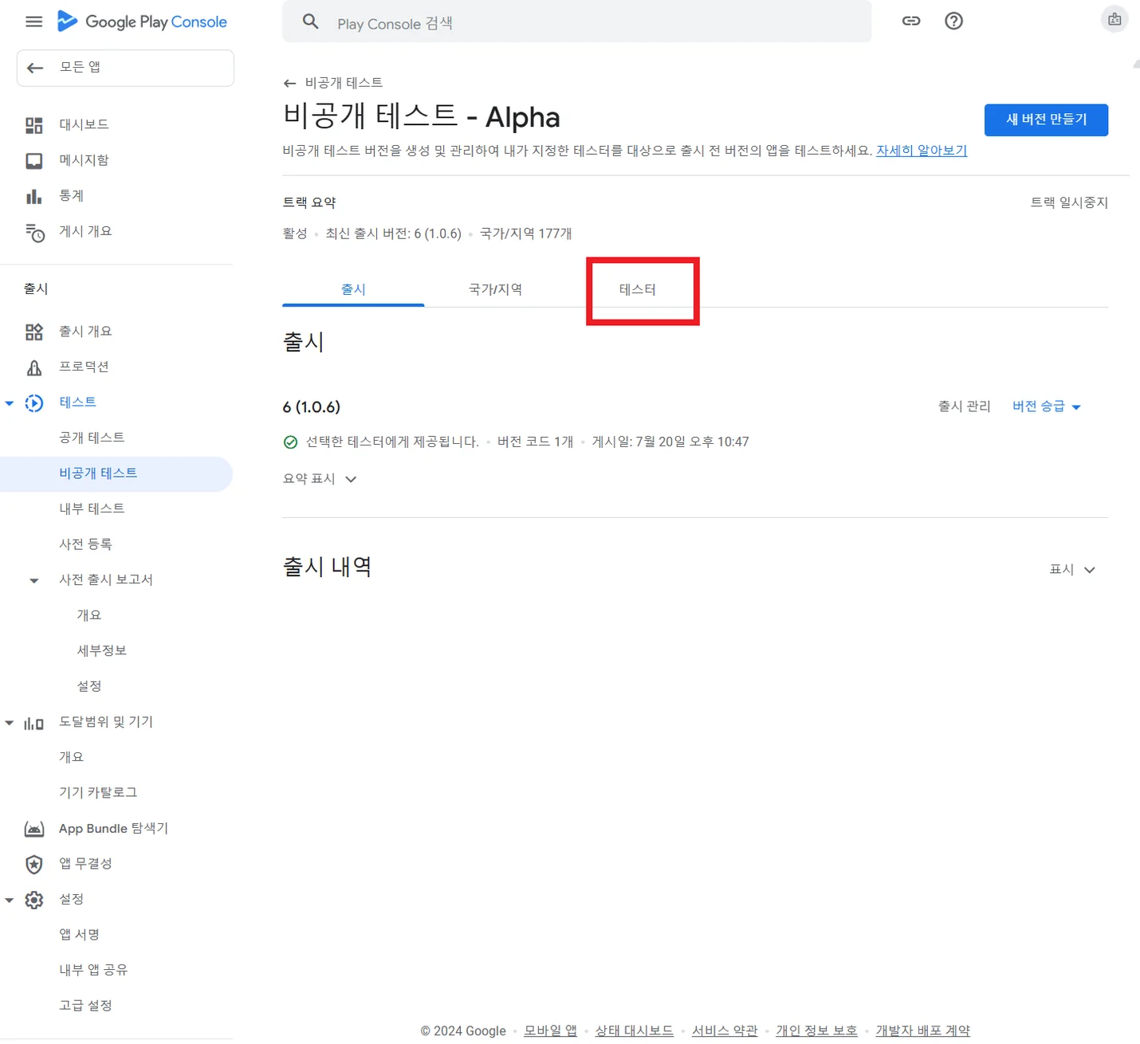Collapse the 사전 출시 보고서 tree arrow
The height and width of the screenshot is (1044, 1140).
click(33, 580)
